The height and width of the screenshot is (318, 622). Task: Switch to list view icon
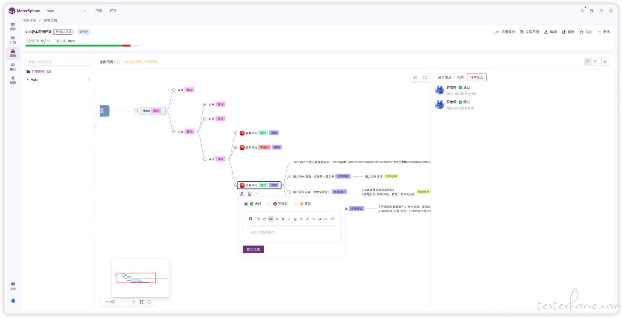(588, 62)
